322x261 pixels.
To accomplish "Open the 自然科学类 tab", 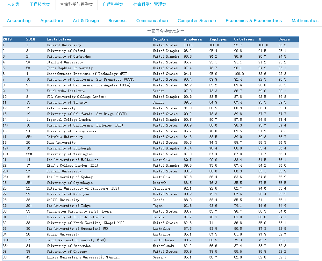I will (113, 4).
